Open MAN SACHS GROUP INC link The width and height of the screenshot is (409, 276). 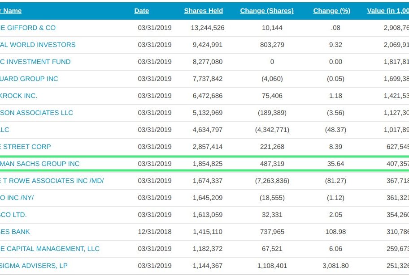pos(39,164)
